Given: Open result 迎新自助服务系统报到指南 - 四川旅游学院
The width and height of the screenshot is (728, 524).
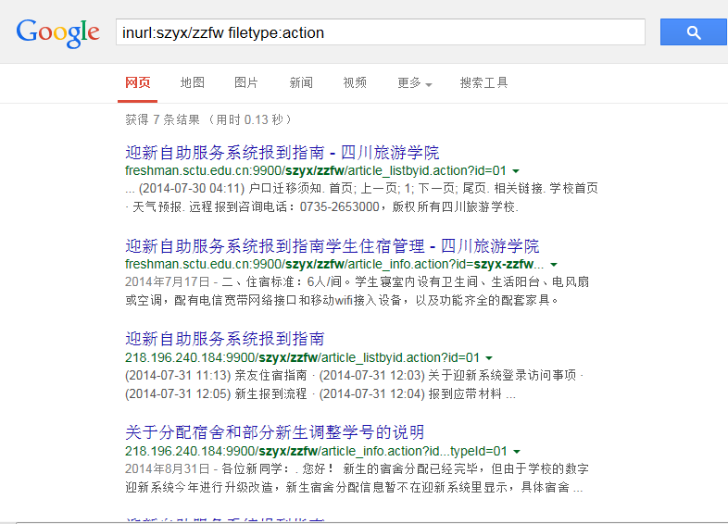Looking at the screenshot, I should 282,152.
